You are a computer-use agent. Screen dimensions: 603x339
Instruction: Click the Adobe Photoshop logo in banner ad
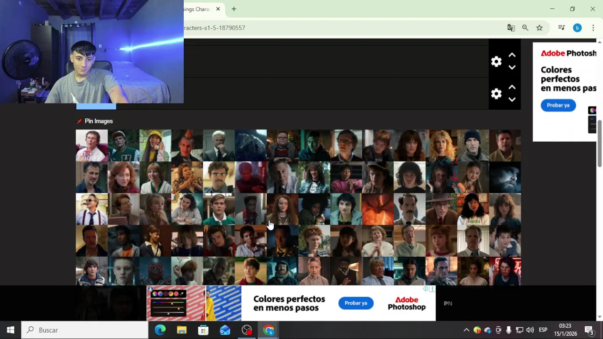pos(407,303)
